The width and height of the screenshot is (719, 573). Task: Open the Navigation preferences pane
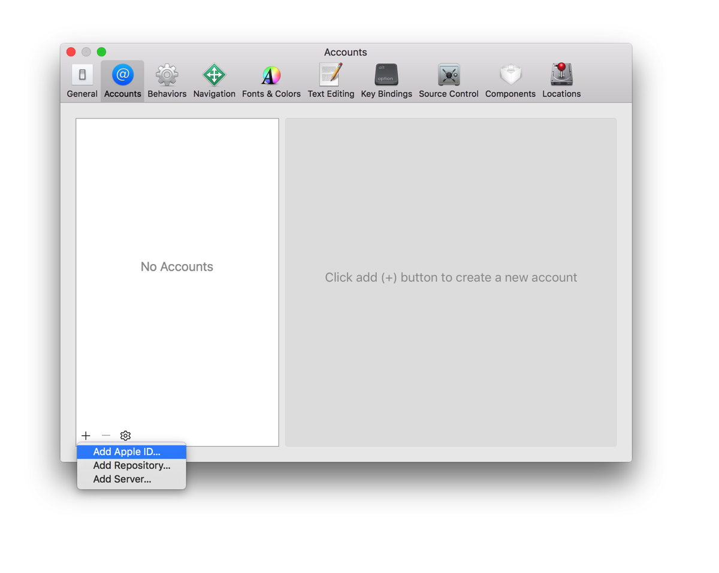pyautogui.click(x=214, y=81)
